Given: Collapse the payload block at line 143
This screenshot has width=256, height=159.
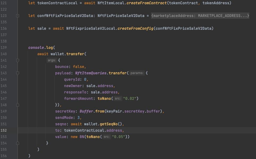Looking at the screenshot, I should (18, 73).
